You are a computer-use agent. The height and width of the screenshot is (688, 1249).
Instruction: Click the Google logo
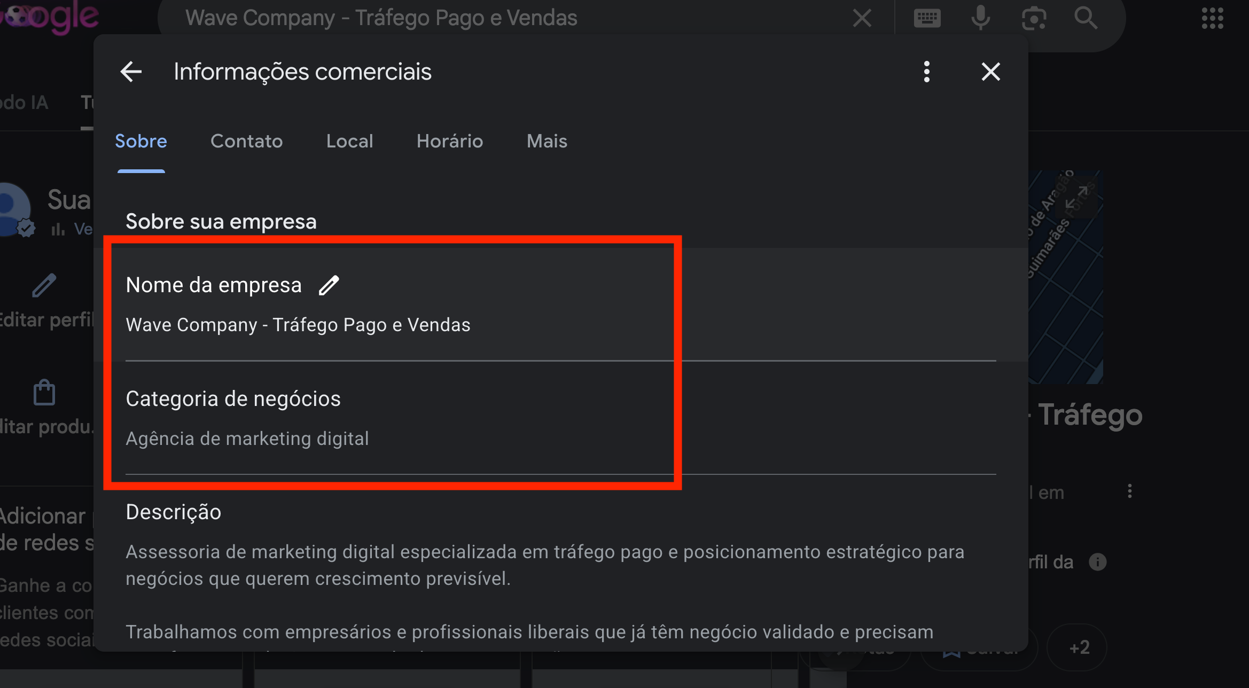point(49,17)
